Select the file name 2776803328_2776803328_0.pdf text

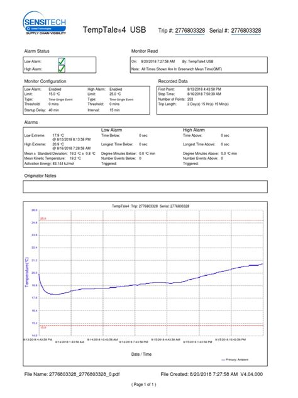point(84,374)
